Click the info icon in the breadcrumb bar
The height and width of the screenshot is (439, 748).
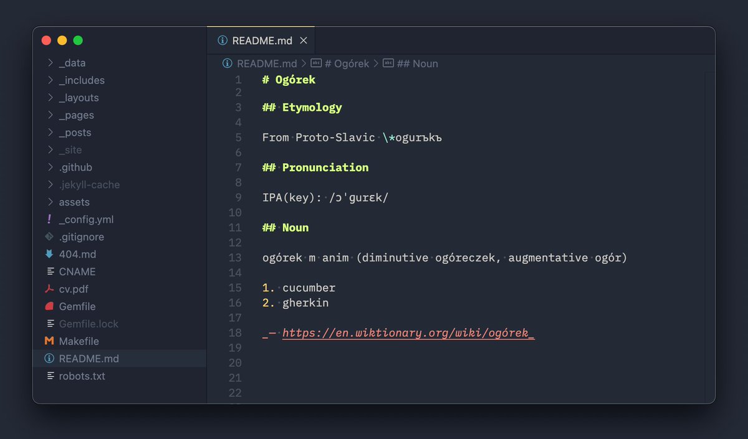pyautogui.click(x=228, y=64)
